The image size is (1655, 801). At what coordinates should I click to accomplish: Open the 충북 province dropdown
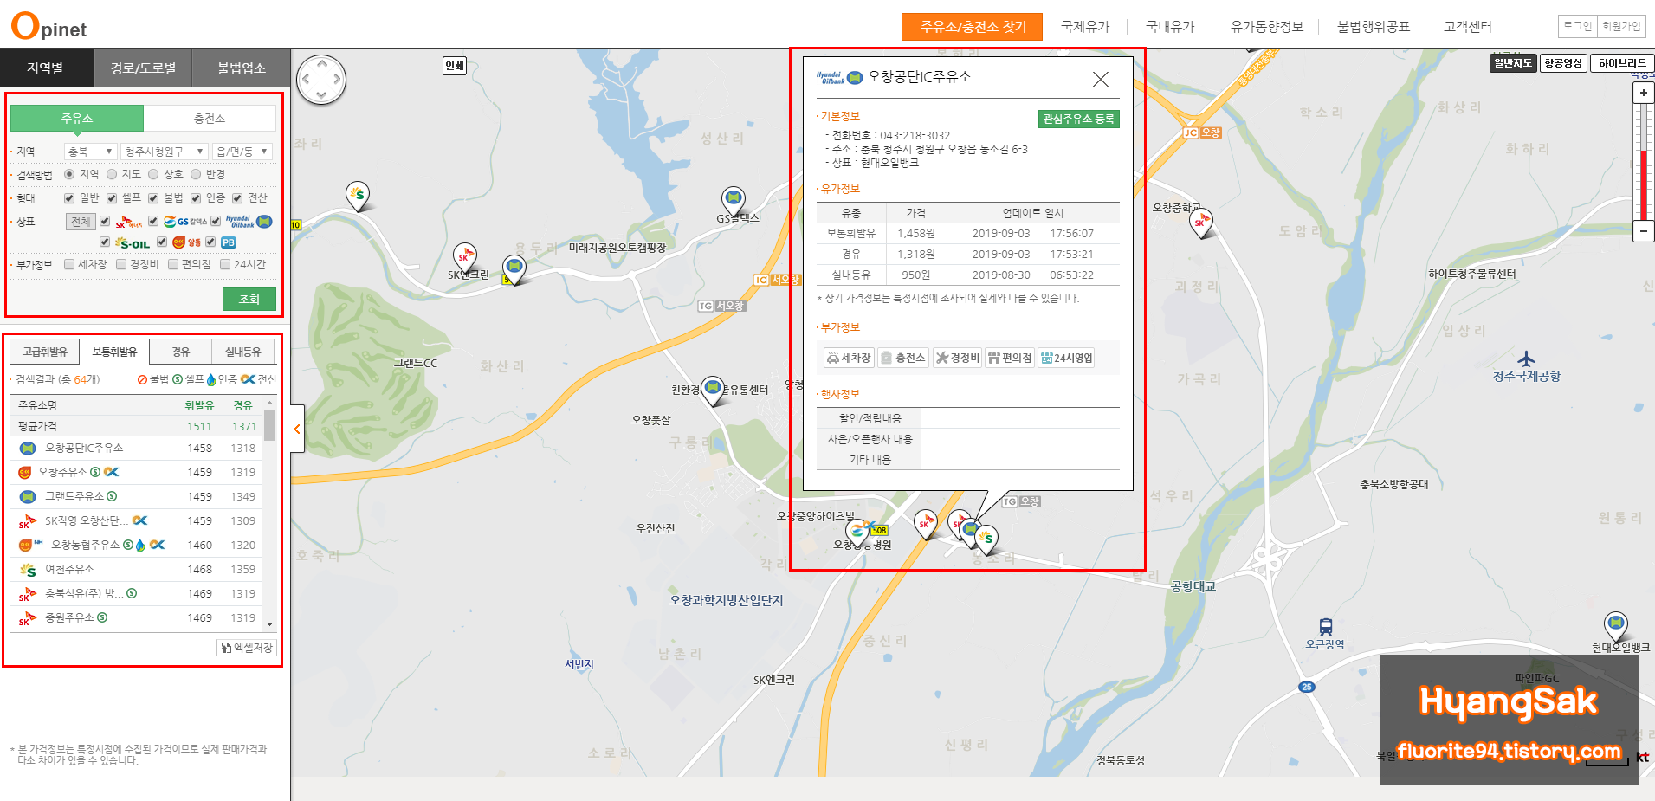click(x=90, y=152)
